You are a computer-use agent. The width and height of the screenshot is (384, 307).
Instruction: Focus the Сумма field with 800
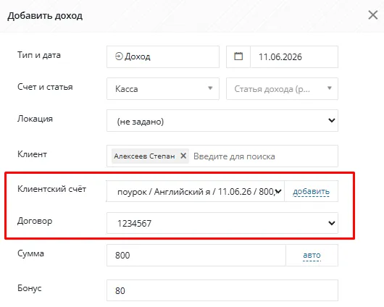[196, 255]
